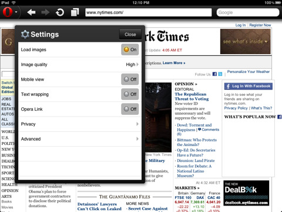
Task: Click the Register Now link
Action: [260, 25]
